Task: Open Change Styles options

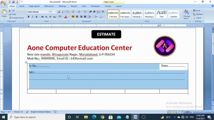Action: 187,14
